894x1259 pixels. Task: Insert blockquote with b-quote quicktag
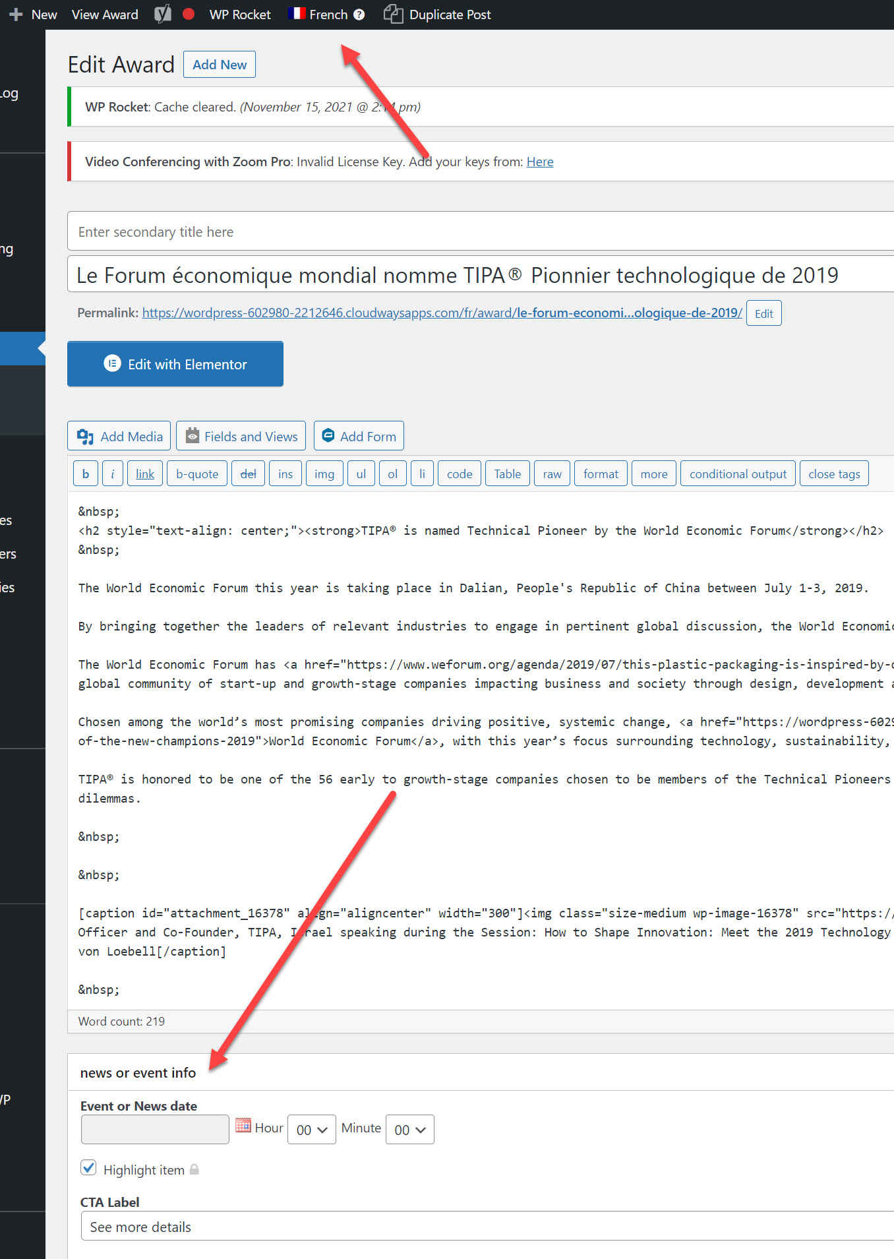197,474
